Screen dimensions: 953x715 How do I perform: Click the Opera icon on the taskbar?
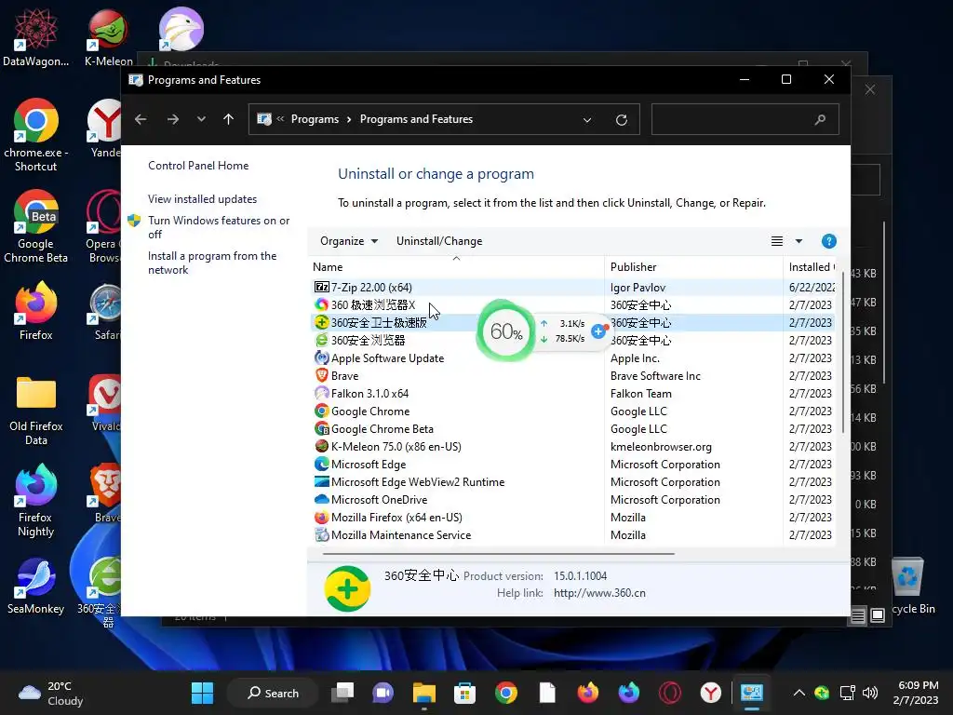670,693
